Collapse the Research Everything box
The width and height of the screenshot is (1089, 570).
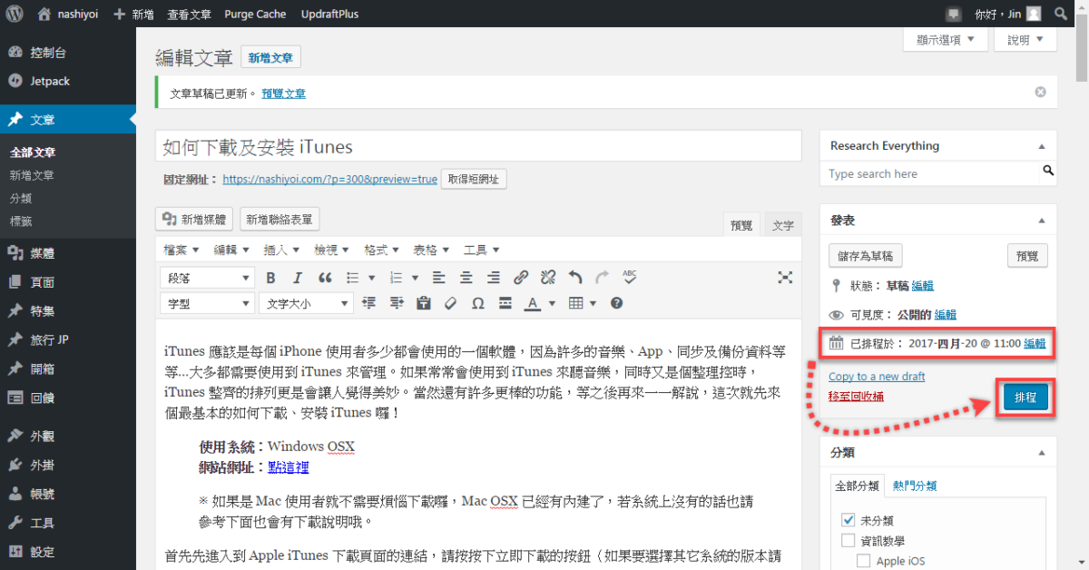click(x=1042, y=145)
